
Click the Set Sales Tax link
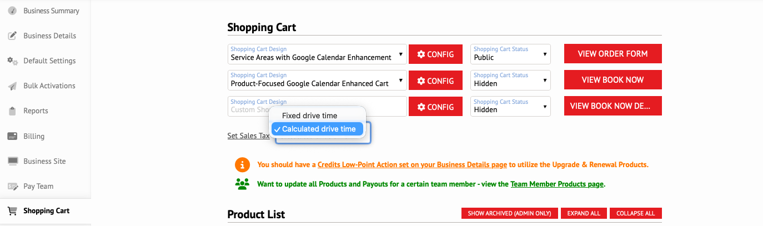248,135
